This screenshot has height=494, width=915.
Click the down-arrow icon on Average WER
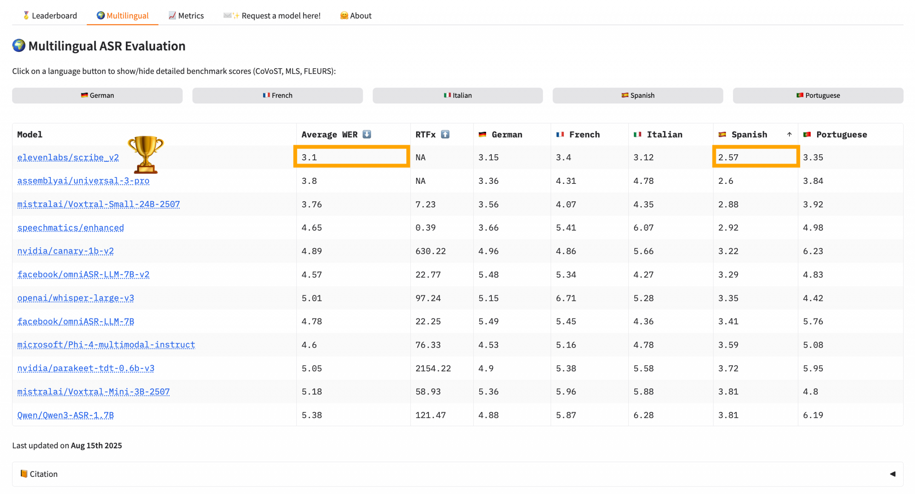click(367, 134)
